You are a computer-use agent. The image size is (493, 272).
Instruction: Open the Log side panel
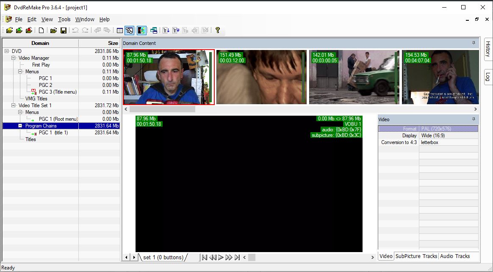tap(488, 77)
